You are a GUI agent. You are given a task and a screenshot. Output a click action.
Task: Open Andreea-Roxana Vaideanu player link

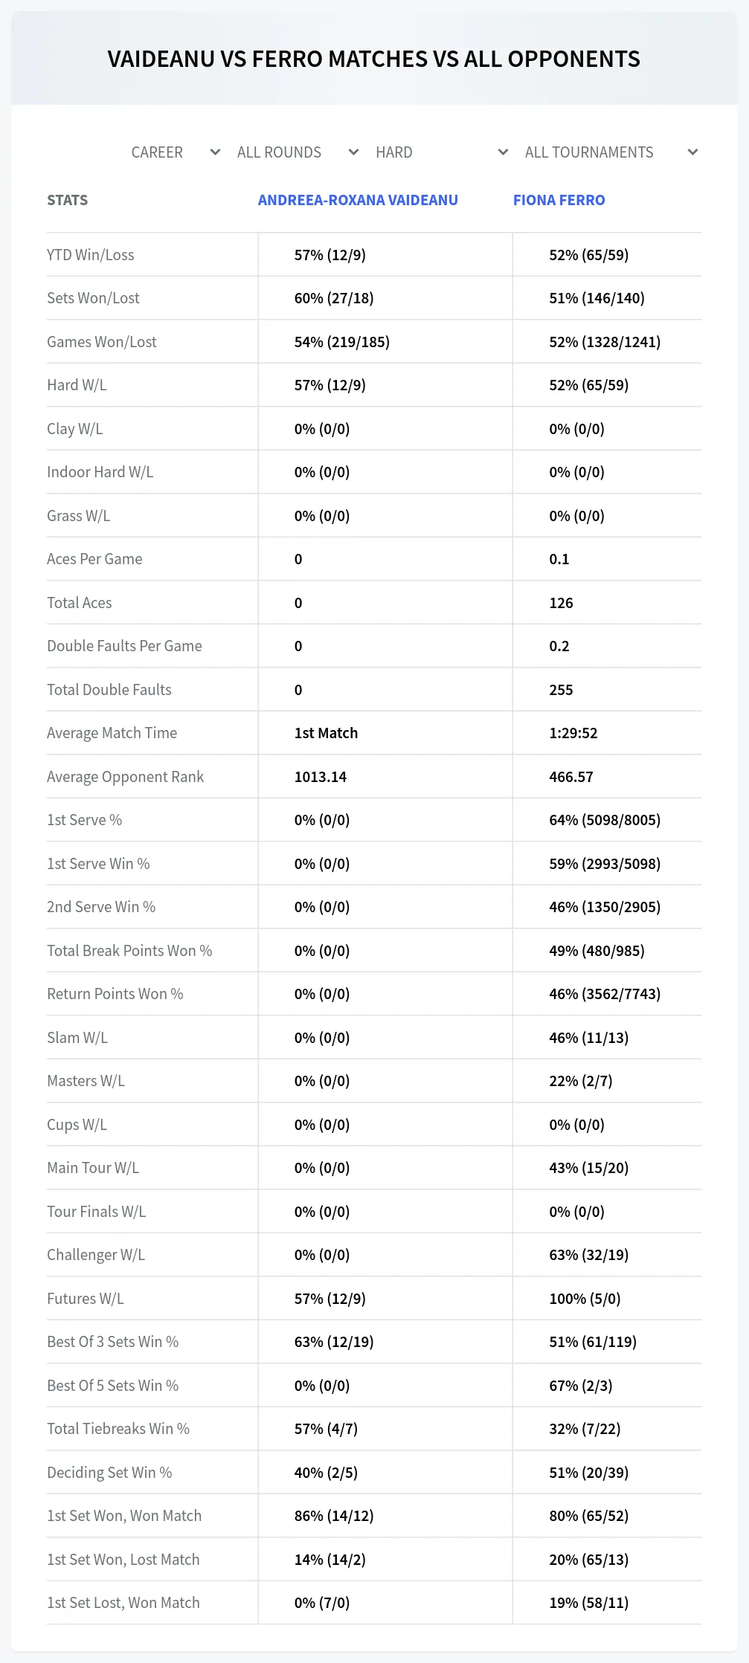[358, 200]
